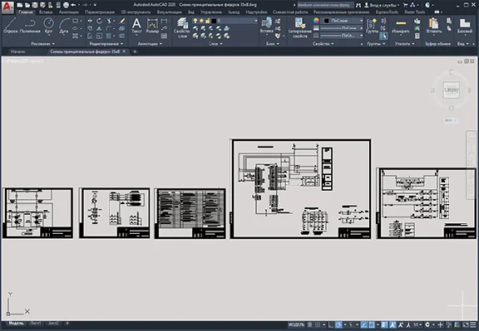Select the Дуга arc tool
This screenshot has height=331, width=479.
click(63, 25)
